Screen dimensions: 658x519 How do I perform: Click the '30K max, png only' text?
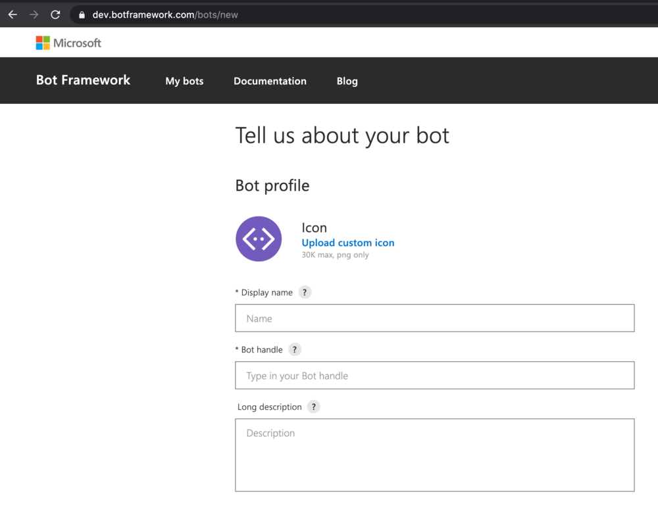(x=336, y=255)
